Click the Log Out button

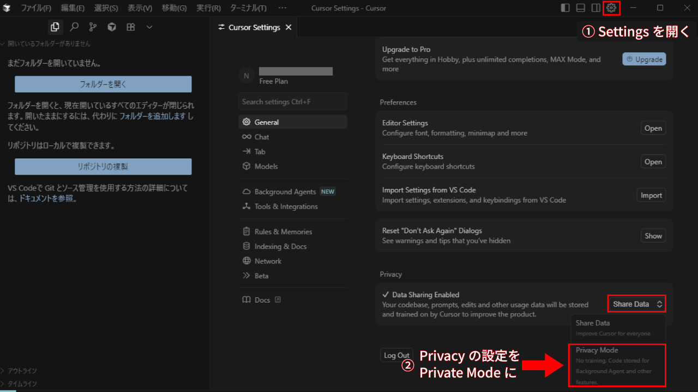tap(396, 355)
